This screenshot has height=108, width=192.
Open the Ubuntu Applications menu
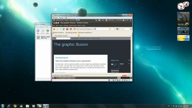59,20
